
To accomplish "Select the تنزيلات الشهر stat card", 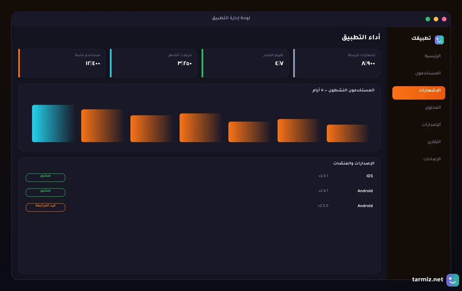I will click(154, 63).
